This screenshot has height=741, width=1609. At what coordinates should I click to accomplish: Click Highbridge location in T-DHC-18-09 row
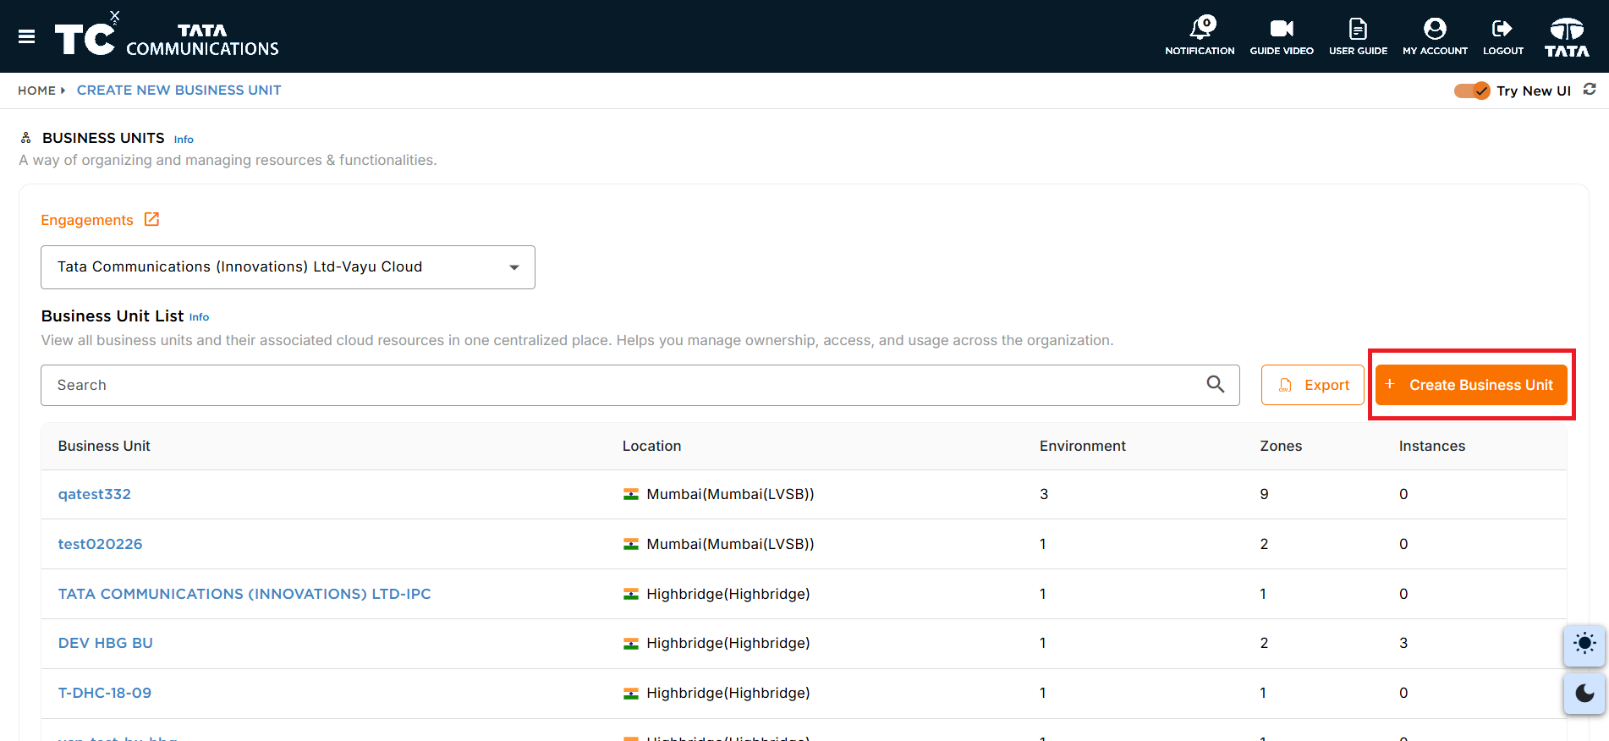728,693
